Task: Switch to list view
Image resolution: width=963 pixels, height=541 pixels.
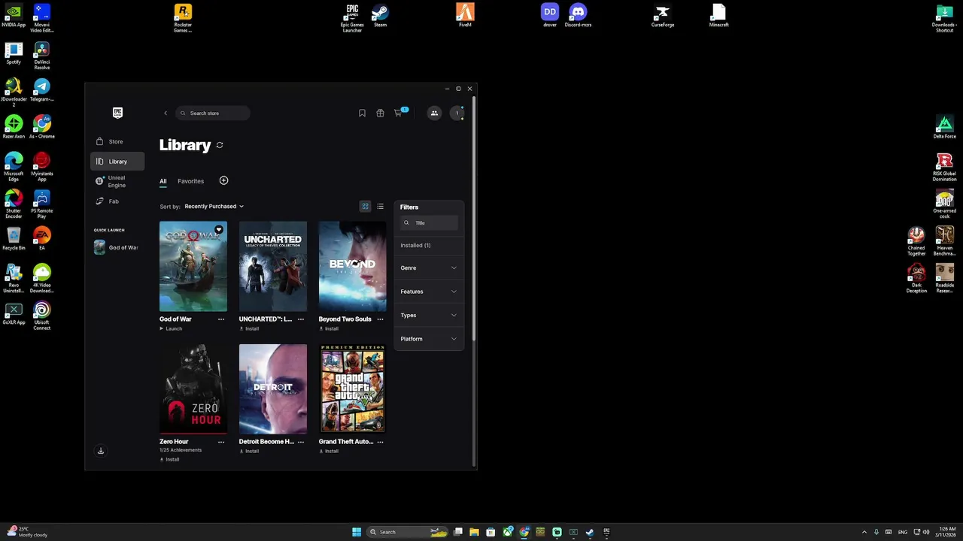Action: coord(380,207)
